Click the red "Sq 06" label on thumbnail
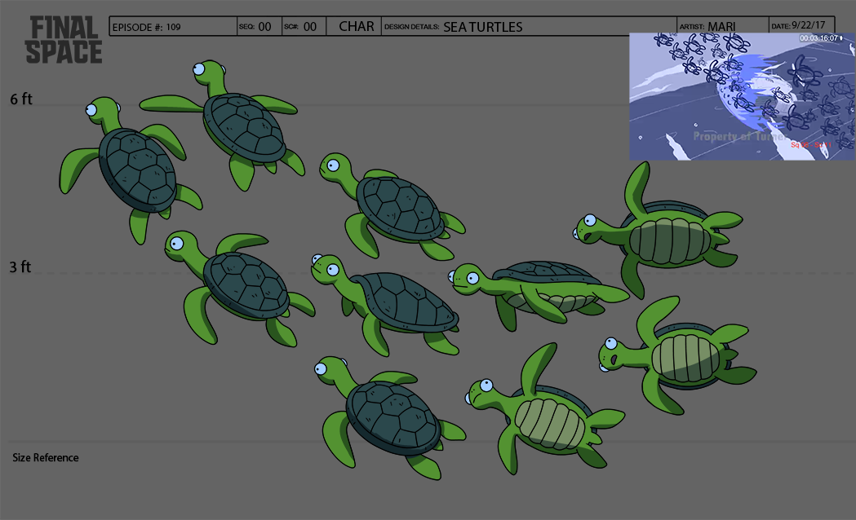Image resolution: width=856 pixels, height=520 pixels. pos(799,145)
